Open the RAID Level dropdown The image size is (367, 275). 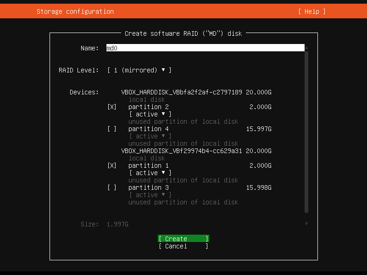139,70
